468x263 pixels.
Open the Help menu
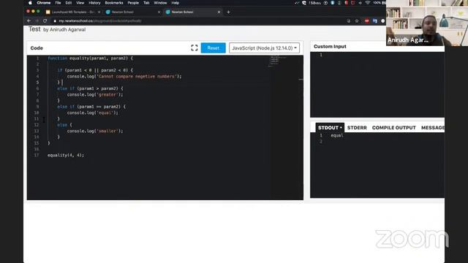tap(175, 3)
